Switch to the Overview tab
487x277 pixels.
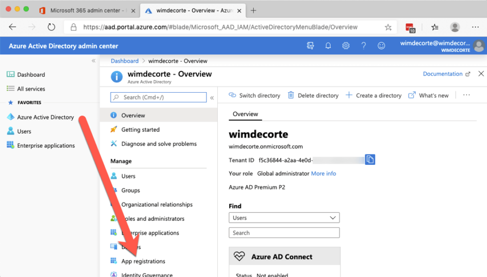(x=245, y=114)
